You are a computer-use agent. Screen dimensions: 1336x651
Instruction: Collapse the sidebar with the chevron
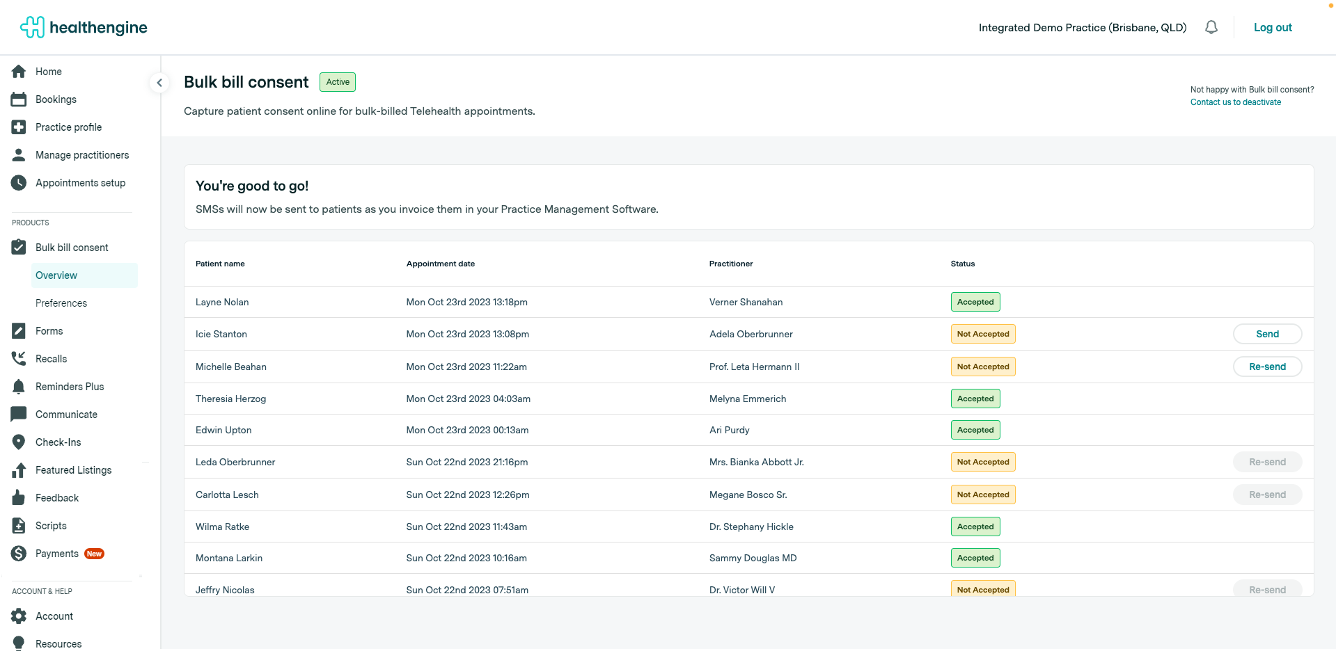159,83
